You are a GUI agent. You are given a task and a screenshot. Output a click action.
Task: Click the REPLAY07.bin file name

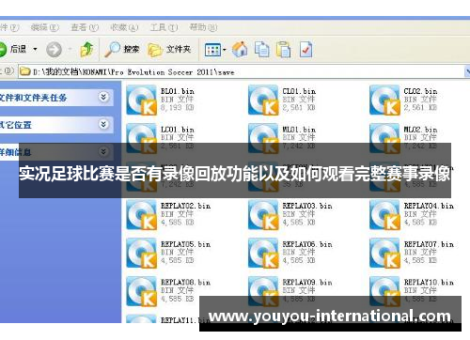429,244
